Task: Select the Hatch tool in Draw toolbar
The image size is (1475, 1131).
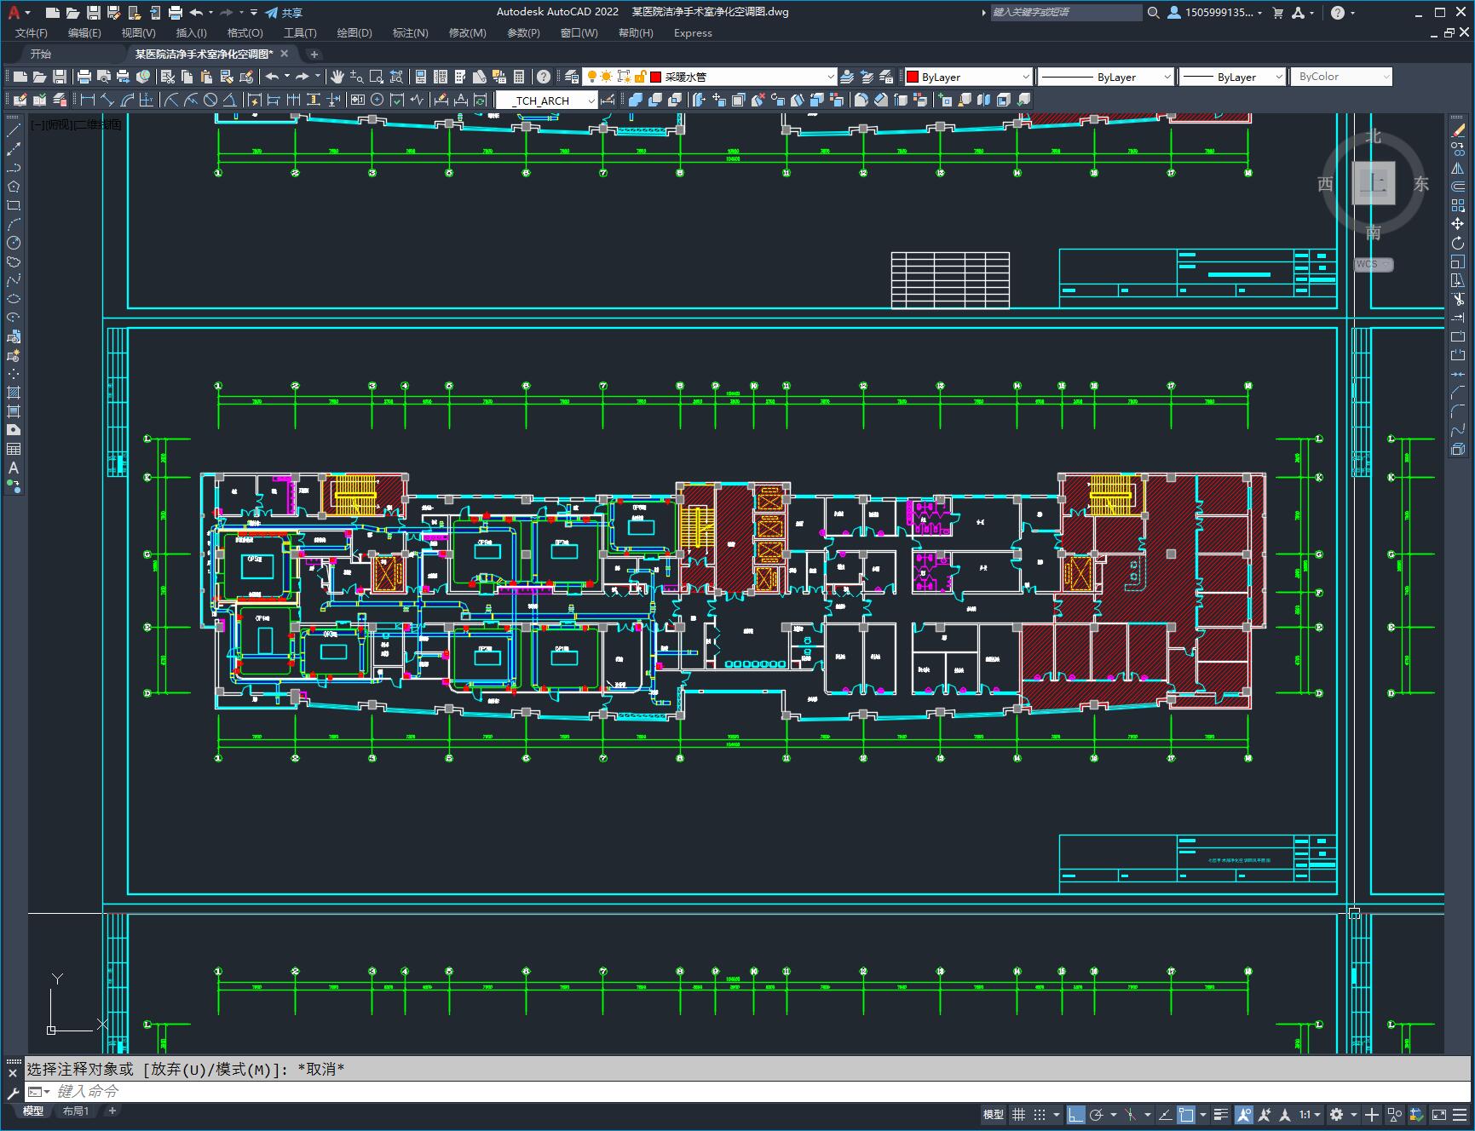Action: pos(14,393)
